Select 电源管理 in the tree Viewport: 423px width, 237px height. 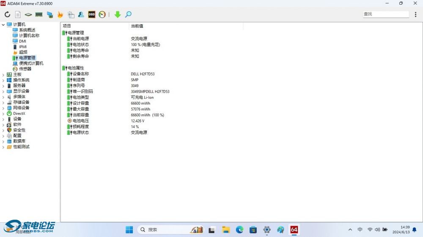[27, 58]
